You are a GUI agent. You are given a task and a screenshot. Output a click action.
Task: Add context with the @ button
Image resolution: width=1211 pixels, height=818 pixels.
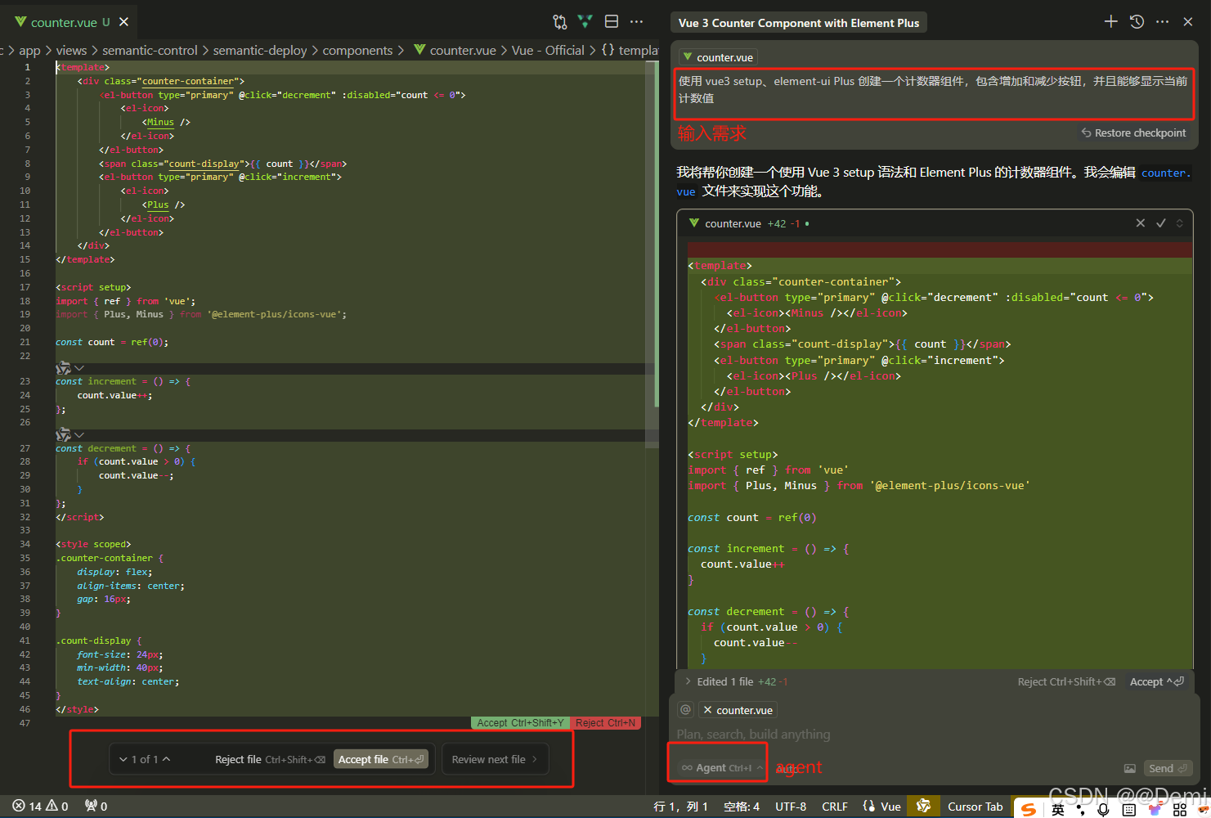coord(686,710)
